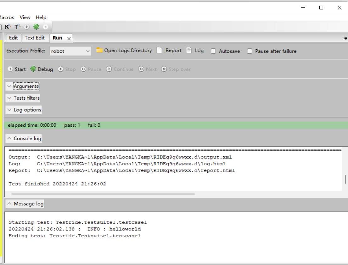Screen dimensions: 348x265
Task: Open the tab list dropdown arrow at far right
Action: [x=346, y=39]
